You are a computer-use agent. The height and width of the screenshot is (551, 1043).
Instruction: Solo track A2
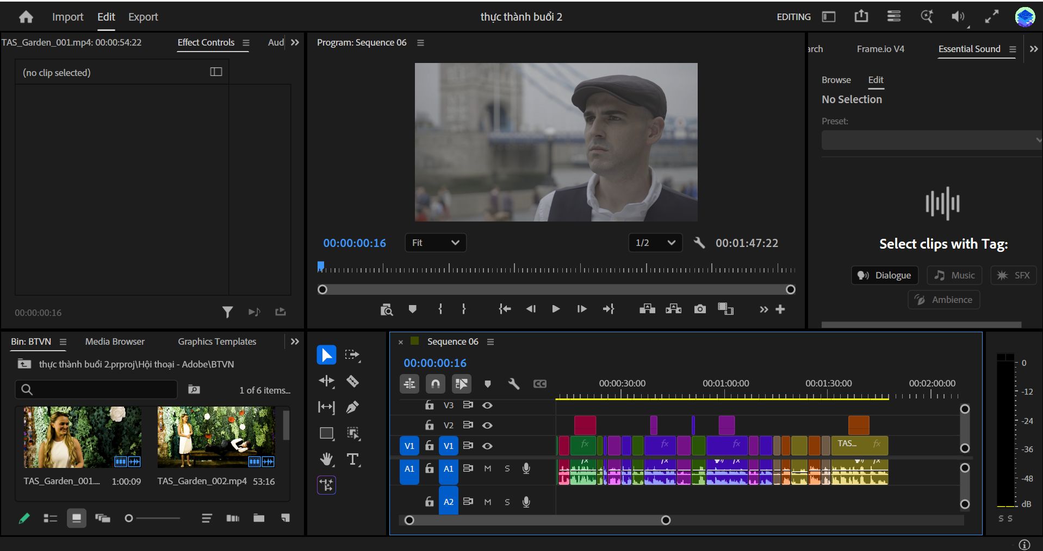click(x=507, y=502)
